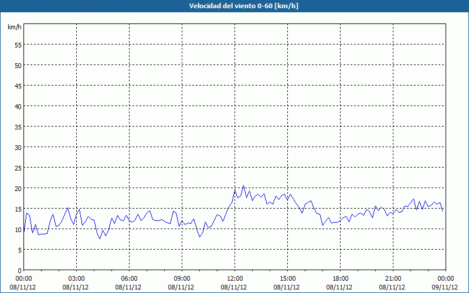Select the 18:00 time axis label

point(341,279)
